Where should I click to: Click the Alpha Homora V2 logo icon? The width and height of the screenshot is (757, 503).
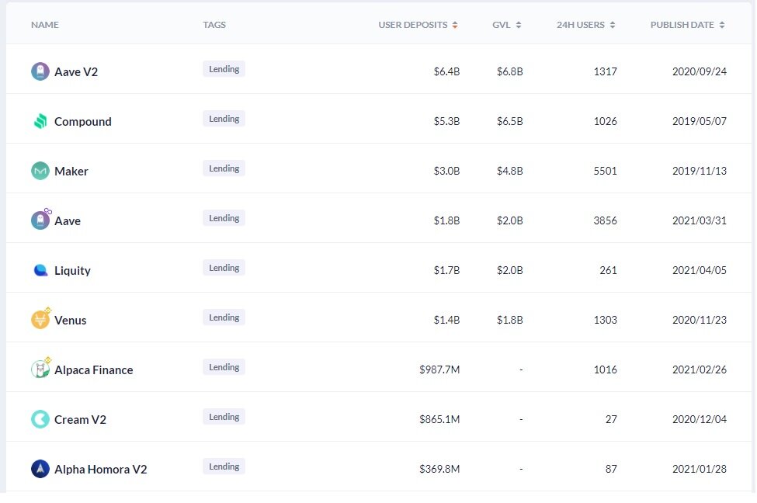coord(40,469)
